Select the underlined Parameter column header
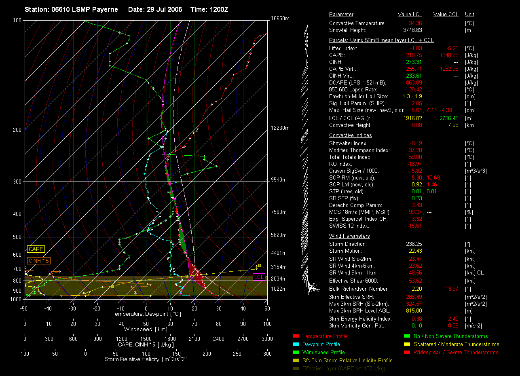 [341, 15]
